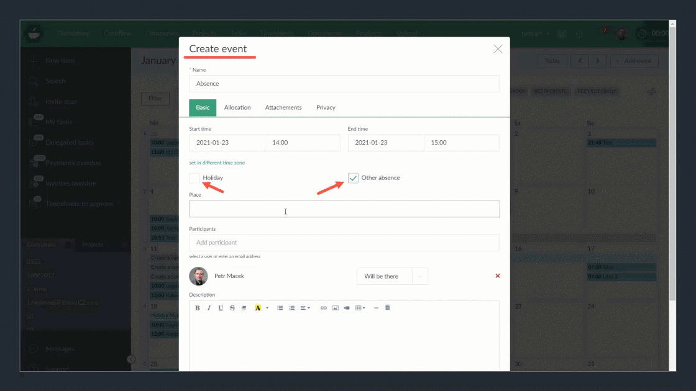Click 'set in different time zone' link
Image resolution: width=696 pixels, height=391 pixels.
click(x=217, y=163)
